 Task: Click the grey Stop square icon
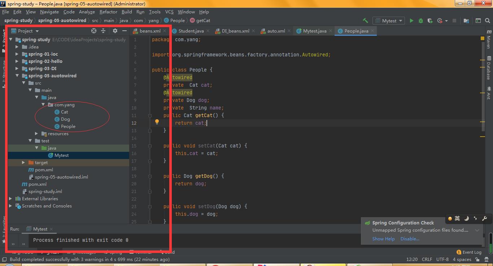[454, 21]
